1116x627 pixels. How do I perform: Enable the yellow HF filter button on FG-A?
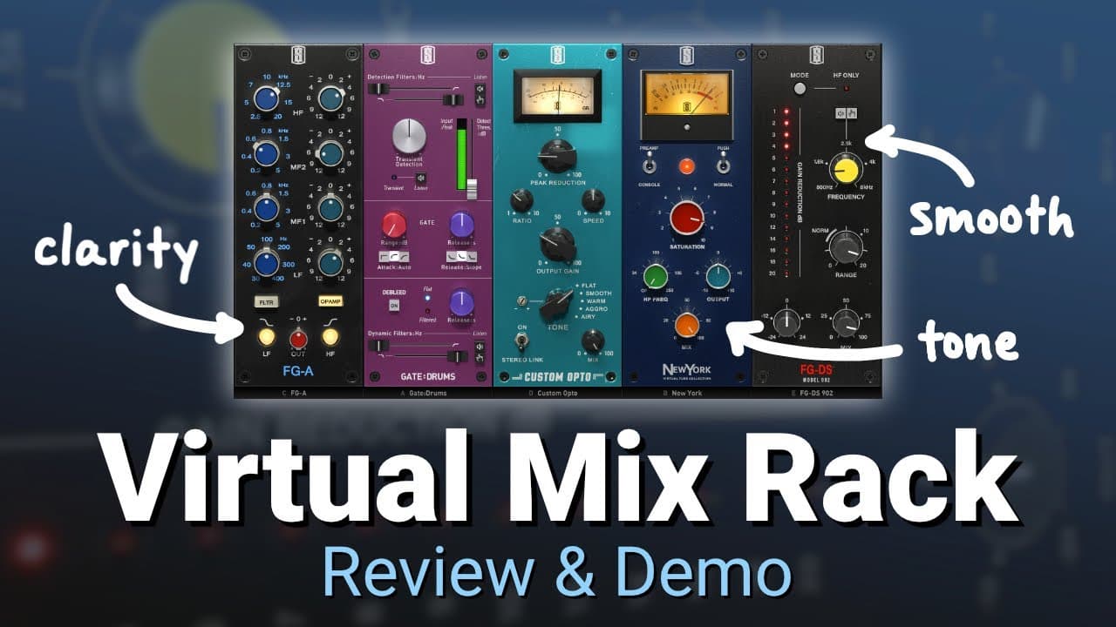click(x=330, y=337)
